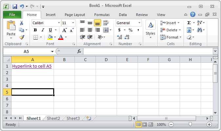This screenshot has height=131, width=221.
Task: Toggle Wrap Text button
Action: 106,23
